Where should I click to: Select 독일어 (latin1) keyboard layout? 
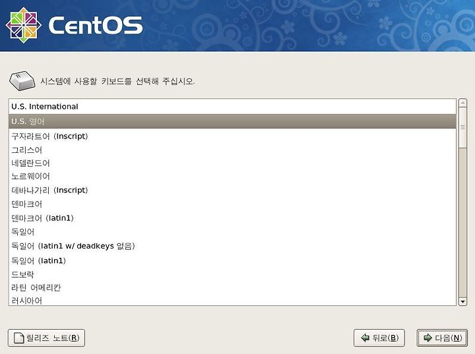pyautogui.click(x=232, y=260)
